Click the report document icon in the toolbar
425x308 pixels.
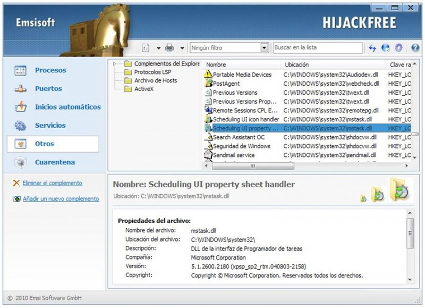click(146, 48)
